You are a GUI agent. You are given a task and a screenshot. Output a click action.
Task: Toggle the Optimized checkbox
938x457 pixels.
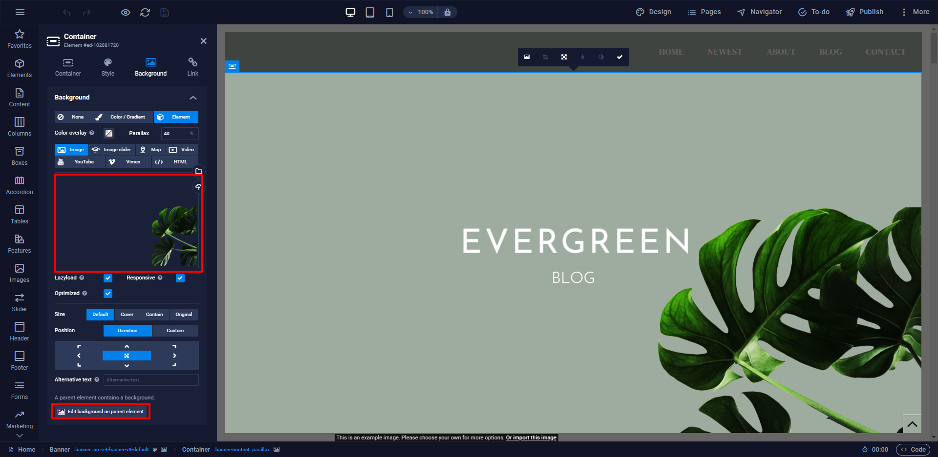point(108,294)
